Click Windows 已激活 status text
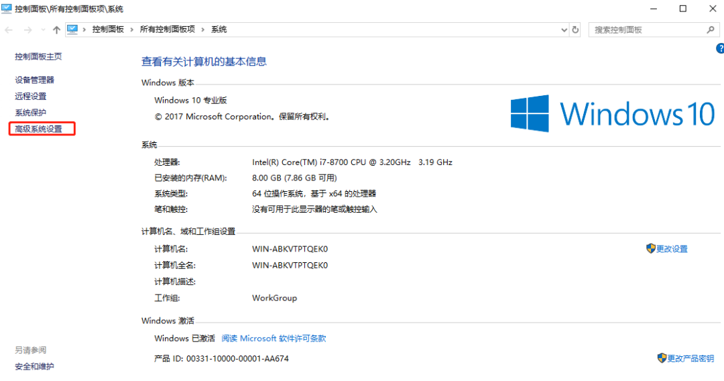 (185, 339)
